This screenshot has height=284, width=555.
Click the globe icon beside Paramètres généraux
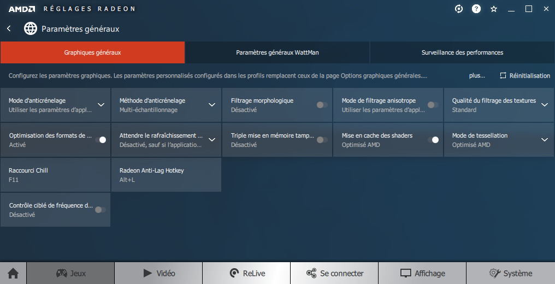(31, 28)
